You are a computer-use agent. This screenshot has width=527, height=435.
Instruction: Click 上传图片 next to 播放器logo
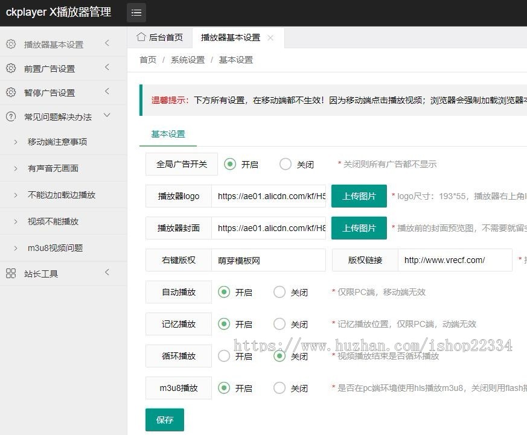[x=359, y=196]
